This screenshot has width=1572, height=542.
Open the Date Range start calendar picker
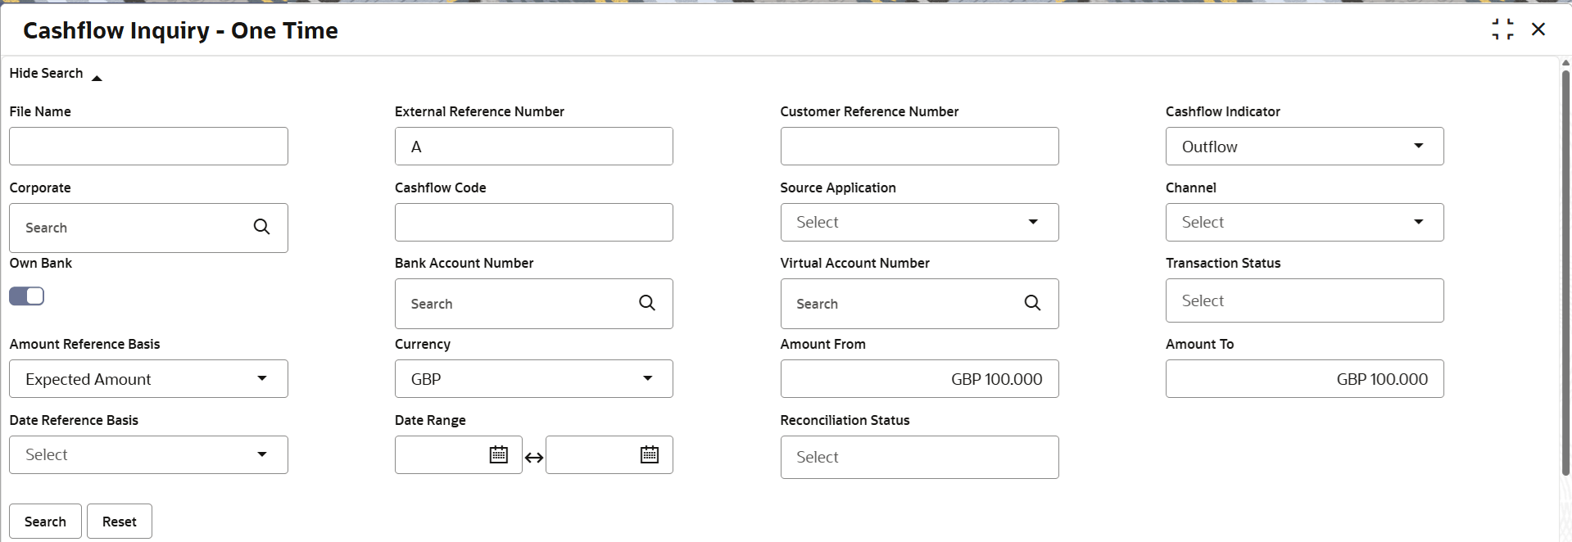498,455
